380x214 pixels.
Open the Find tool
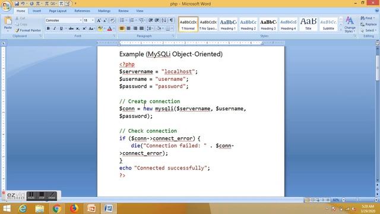368,18
